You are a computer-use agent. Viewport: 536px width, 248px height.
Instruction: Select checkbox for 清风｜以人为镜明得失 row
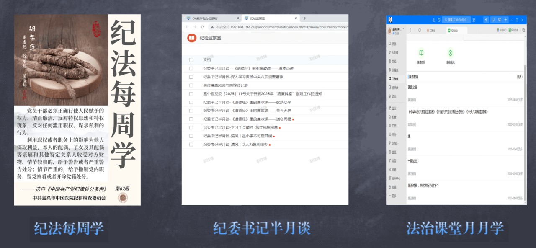coord(191,145)
